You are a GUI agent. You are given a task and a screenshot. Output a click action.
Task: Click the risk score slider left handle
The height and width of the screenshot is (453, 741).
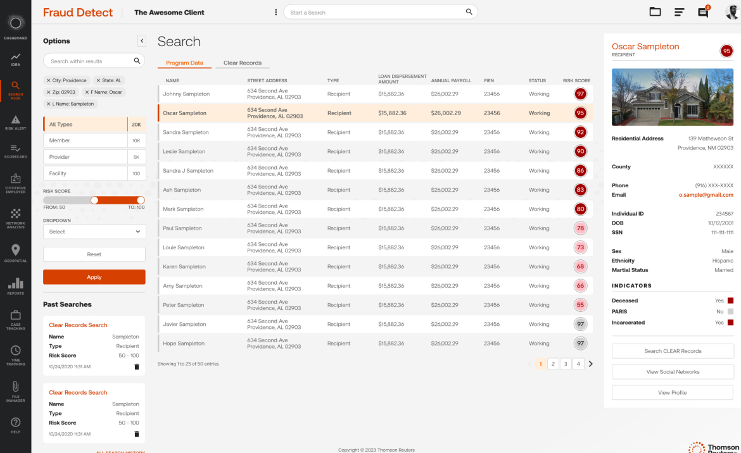(x=94, y=200)
